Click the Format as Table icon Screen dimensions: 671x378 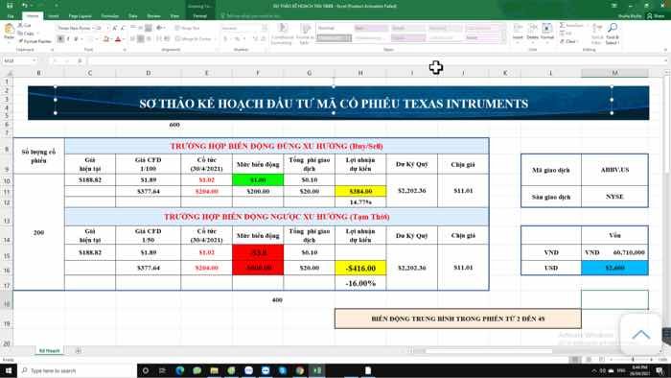305,34
